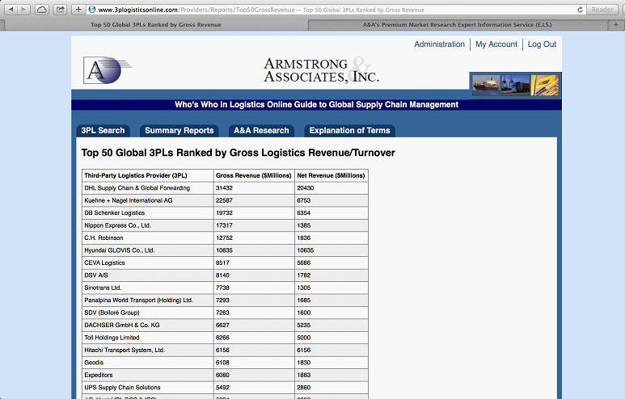Viewport: 625px width, 399px height.
Task: Switch to A&A's Premium Market Research tab
Action: pos(457,25)
